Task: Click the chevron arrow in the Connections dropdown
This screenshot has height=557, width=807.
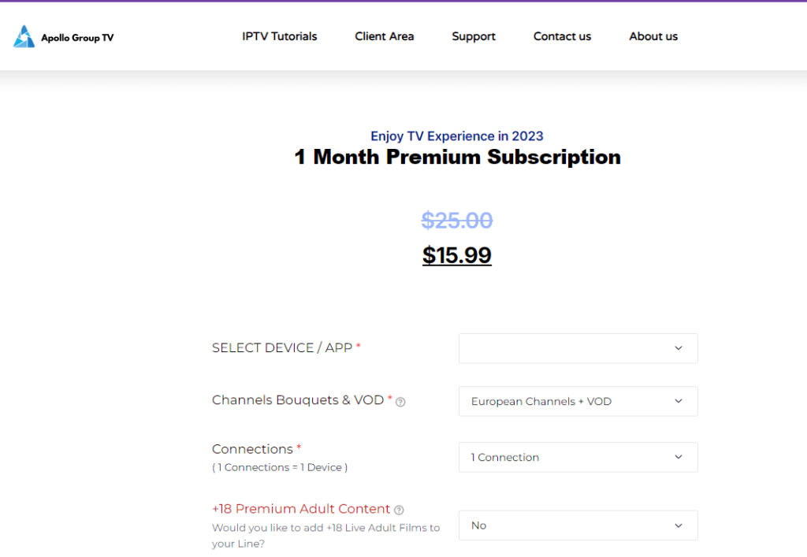Action: [x=678, y=457]
